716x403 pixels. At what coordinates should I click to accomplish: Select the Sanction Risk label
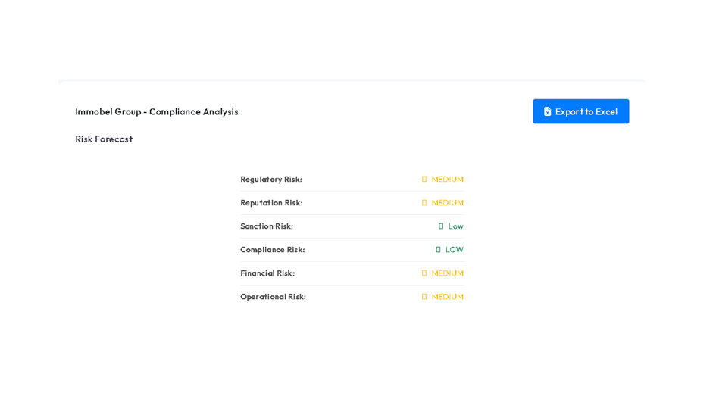point(267,226)
